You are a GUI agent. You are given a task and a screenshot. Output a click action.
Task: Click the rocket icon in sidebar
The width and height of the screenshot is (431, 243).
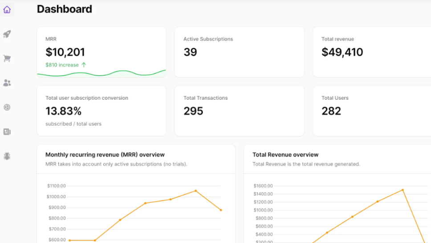click(x=7, y=34)
